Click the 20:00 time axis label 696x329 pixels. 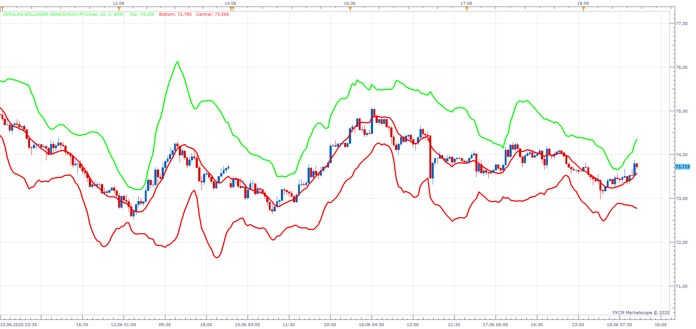[x=330, y=325]
